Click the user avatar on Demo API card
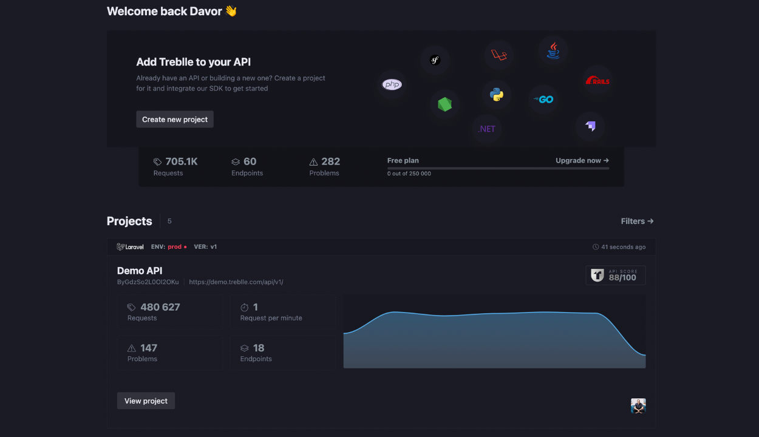 pyautogui.click(x=638, y=406)
